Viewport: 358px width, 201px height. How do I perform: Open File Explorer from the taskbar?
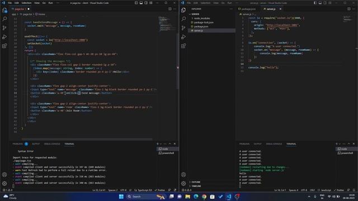click(x=188, y=197)
